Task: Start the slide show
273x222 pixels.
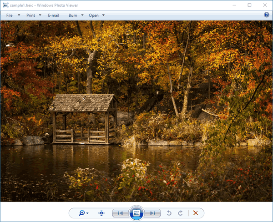Action: point(136,213)
